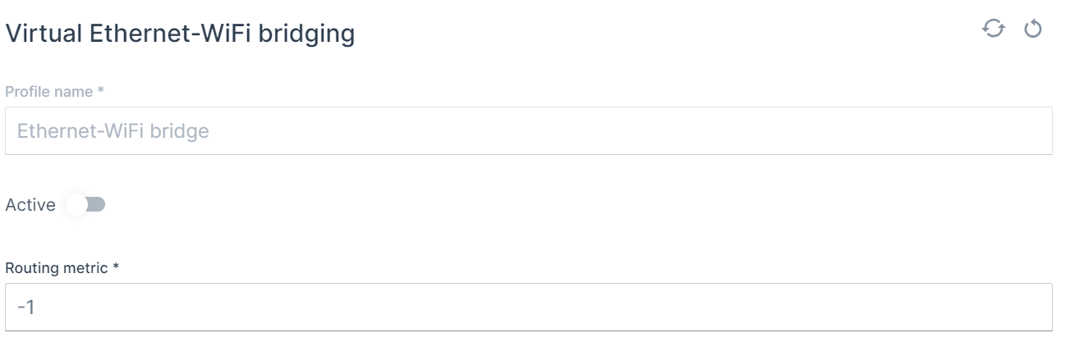Hit the undo-style circular arrow icon
1070x351 pixels.
(x=1033, y=30)
